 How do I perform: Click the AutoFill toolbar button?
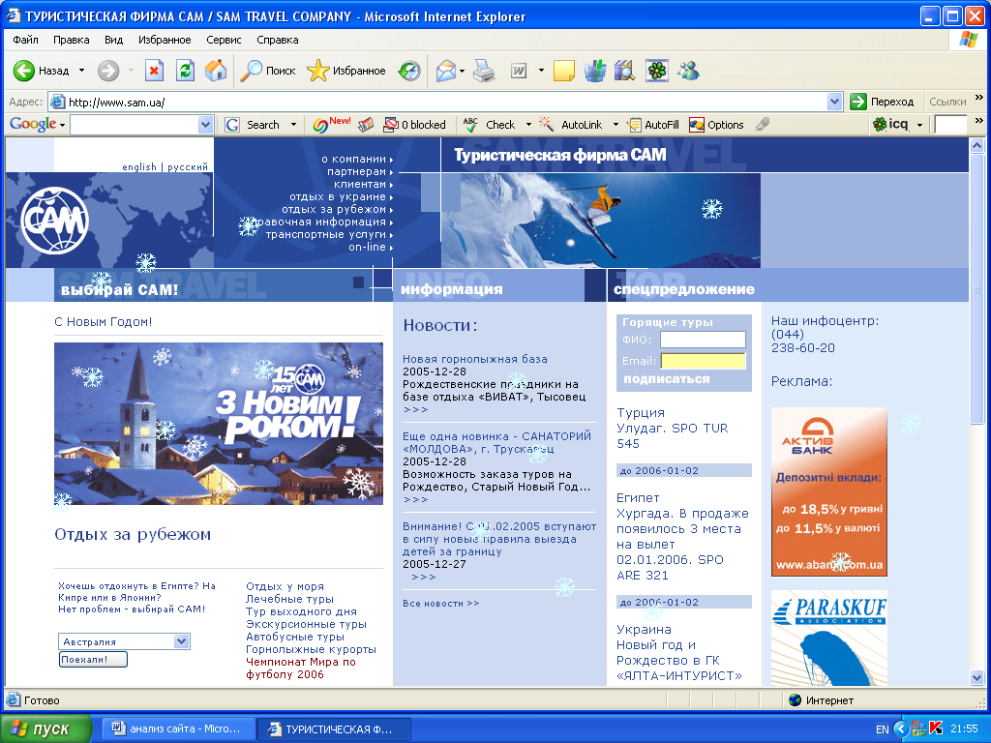(653, 125)
